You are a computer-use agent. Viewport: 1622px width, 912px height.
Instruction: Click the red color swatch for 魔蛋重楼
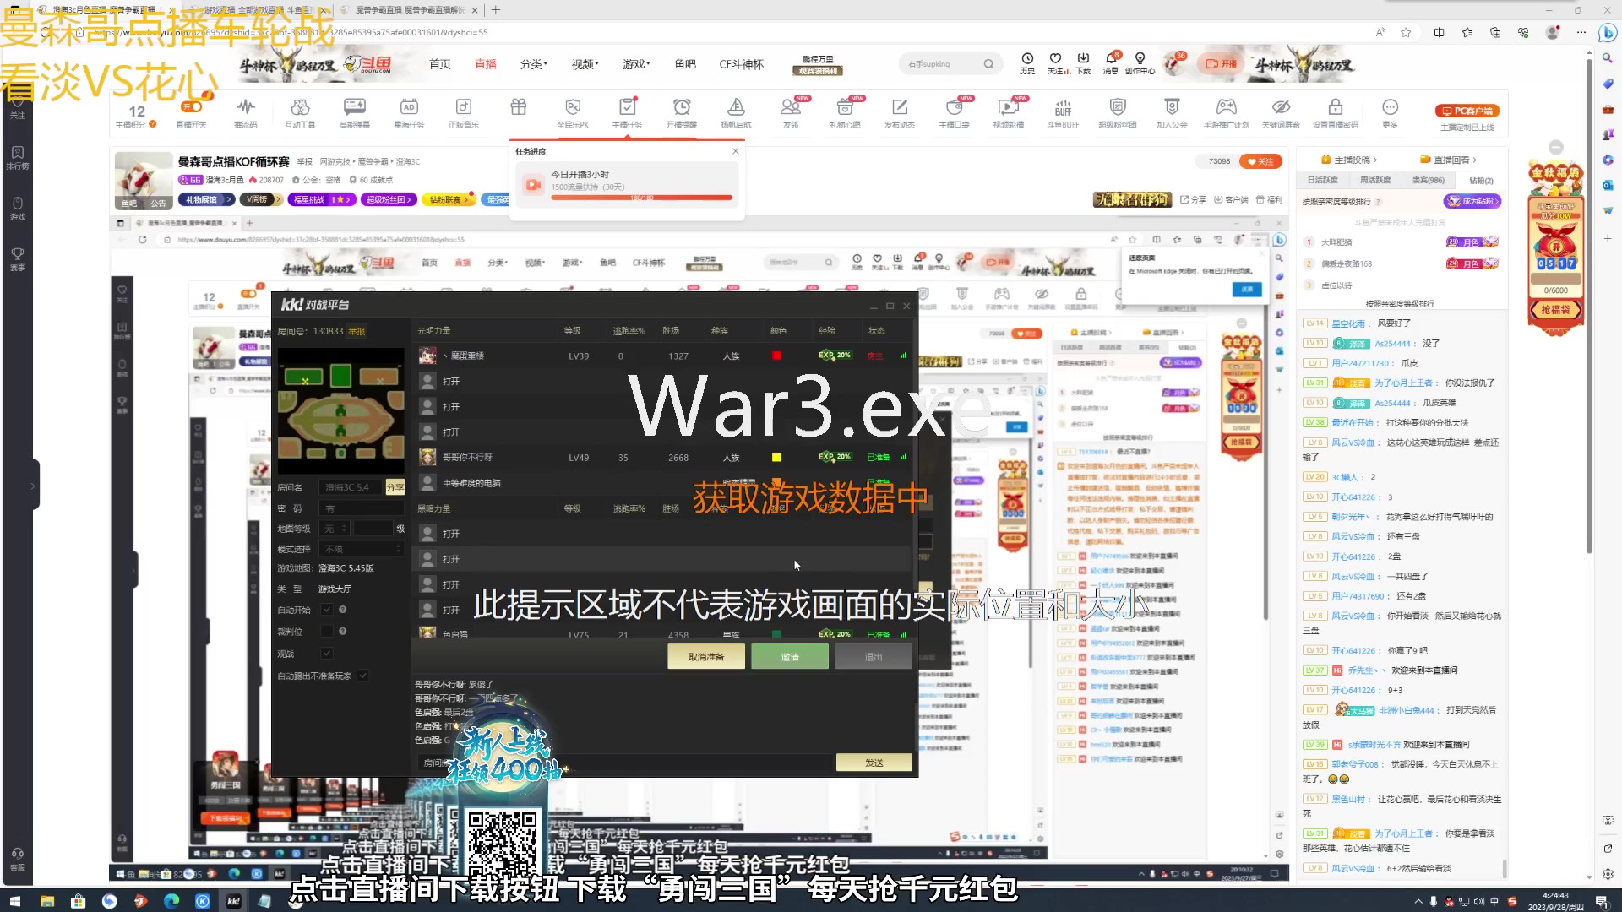tap(776, 356)
